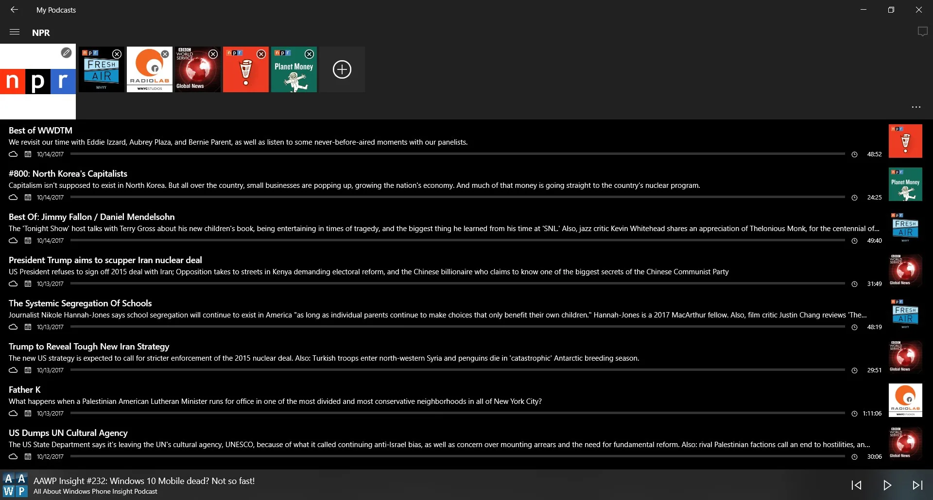The image size is (933, 500).
Task: Seek in North Korea's Capitalists progress bar
Action: [x=457, y=197]
